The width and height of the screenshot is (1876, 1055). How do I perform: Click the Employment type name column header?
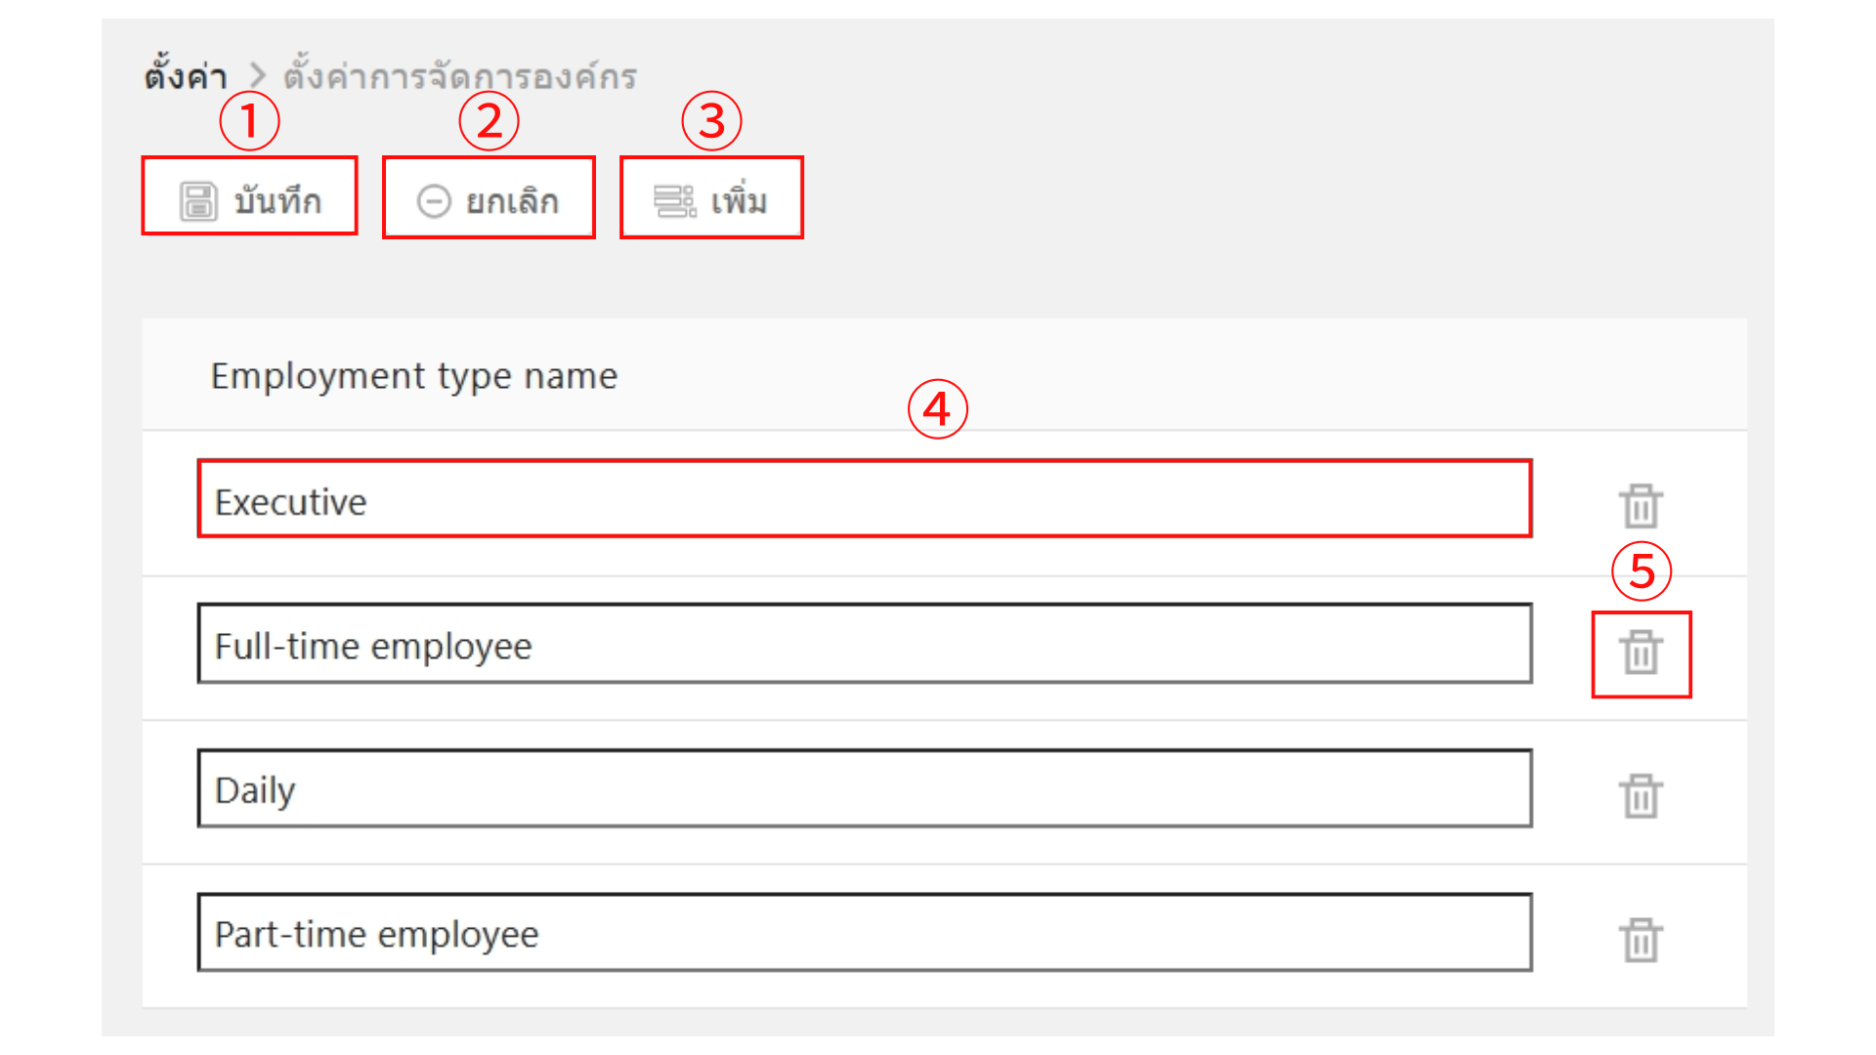(x=414, y=375)
